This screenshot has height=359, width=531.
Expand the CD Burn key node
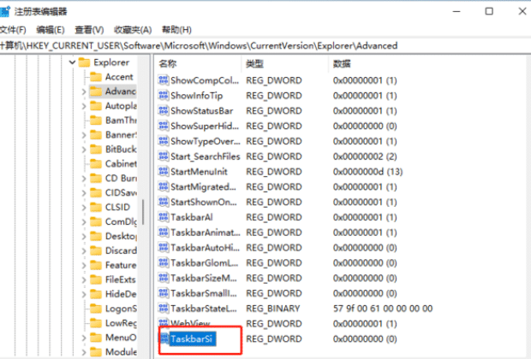[84, 178]
